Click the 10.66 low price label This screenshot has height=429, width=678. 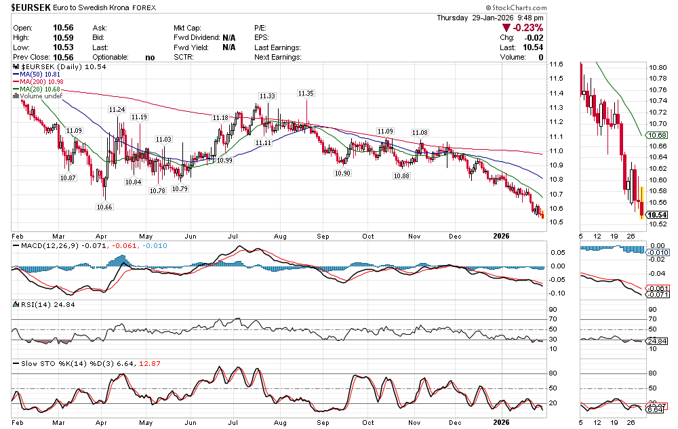tap(104, 207)
